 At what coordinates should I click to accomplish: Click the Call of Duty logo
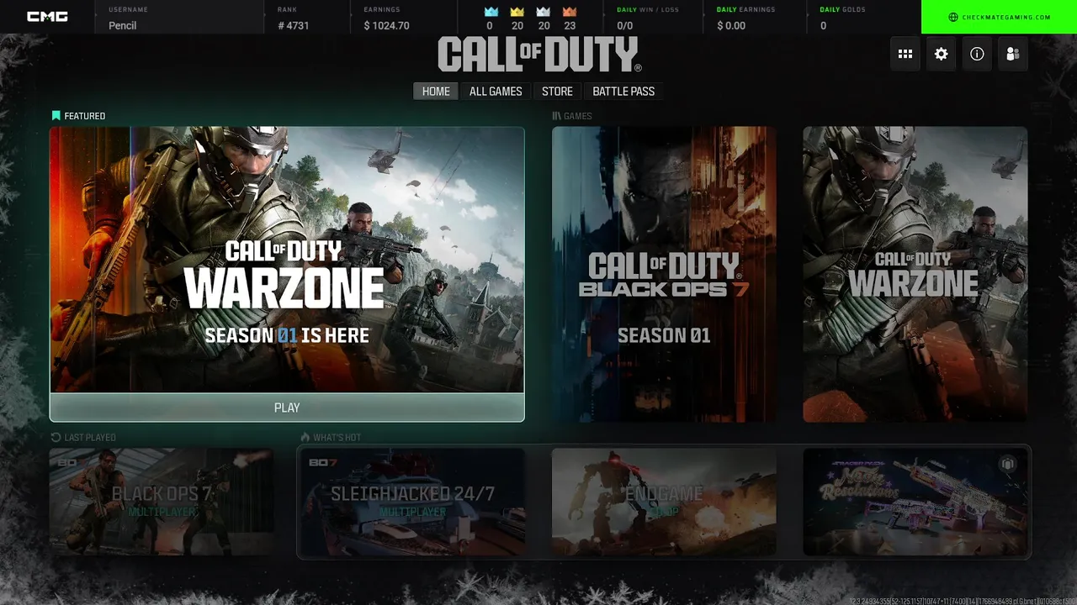[x=539, y=55]
